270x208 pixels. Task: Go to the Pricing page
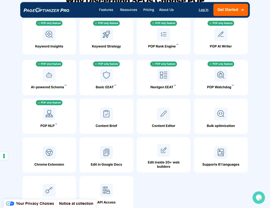pyautogui.click(x=149, y=10)
